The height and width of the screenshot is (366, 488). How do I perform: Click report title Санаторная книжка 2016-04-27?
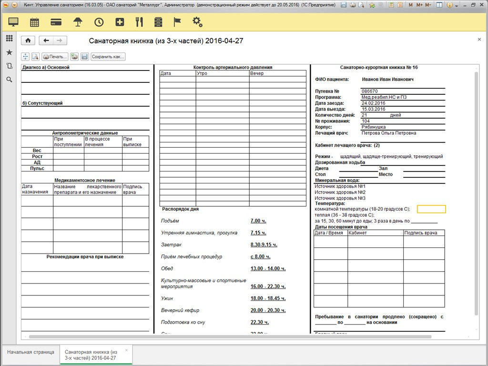[166, 41]
